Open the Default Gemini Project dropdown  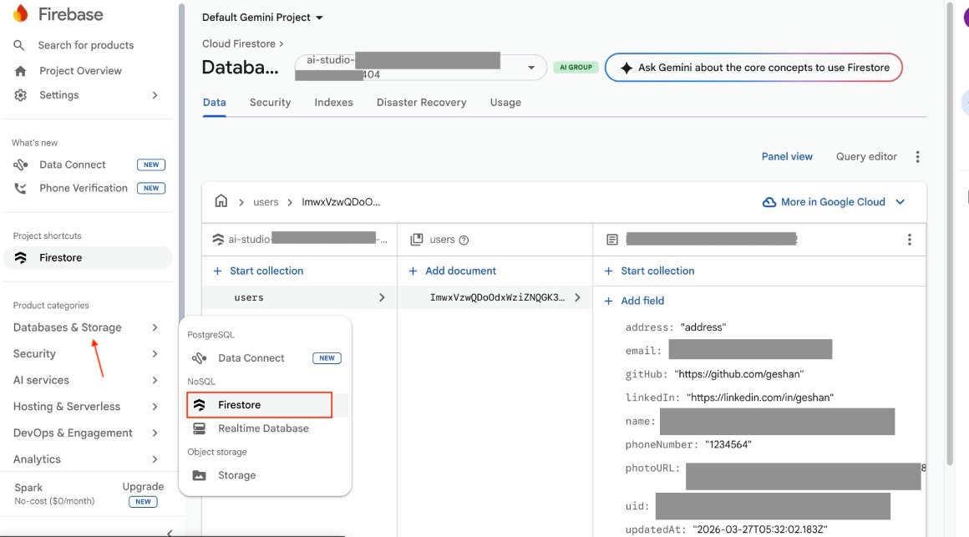(x=262, y=16)
